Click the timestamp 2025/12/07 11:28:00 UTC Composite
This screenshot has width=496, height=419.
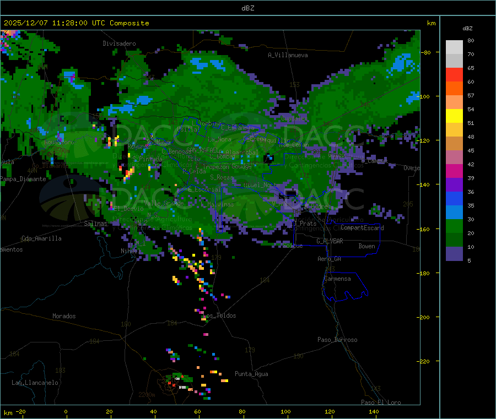coord(76,23)
